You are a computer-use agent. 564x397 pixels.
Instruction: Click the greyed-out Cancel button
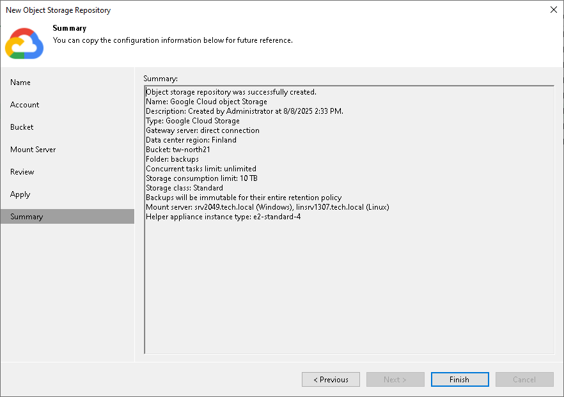pos(524,379)
